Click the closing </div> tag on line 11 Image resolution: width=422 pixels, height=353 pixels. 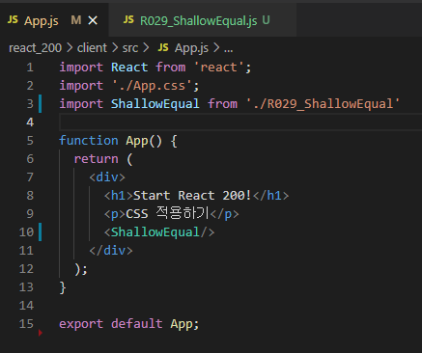(111, 251)
